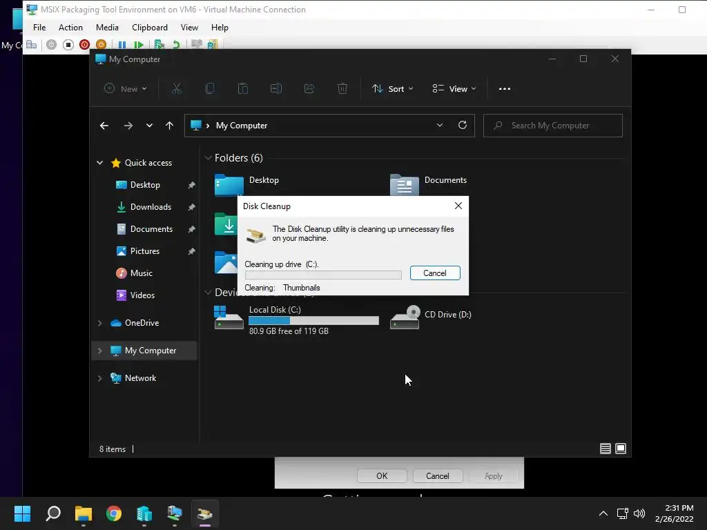Click the forward navigation arrow
This screenshot has height=530, width=707.
[128, 126]
